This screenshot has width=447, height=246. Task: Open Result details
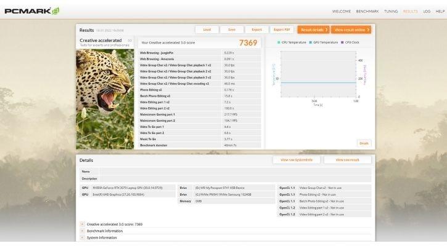(313, 30)
